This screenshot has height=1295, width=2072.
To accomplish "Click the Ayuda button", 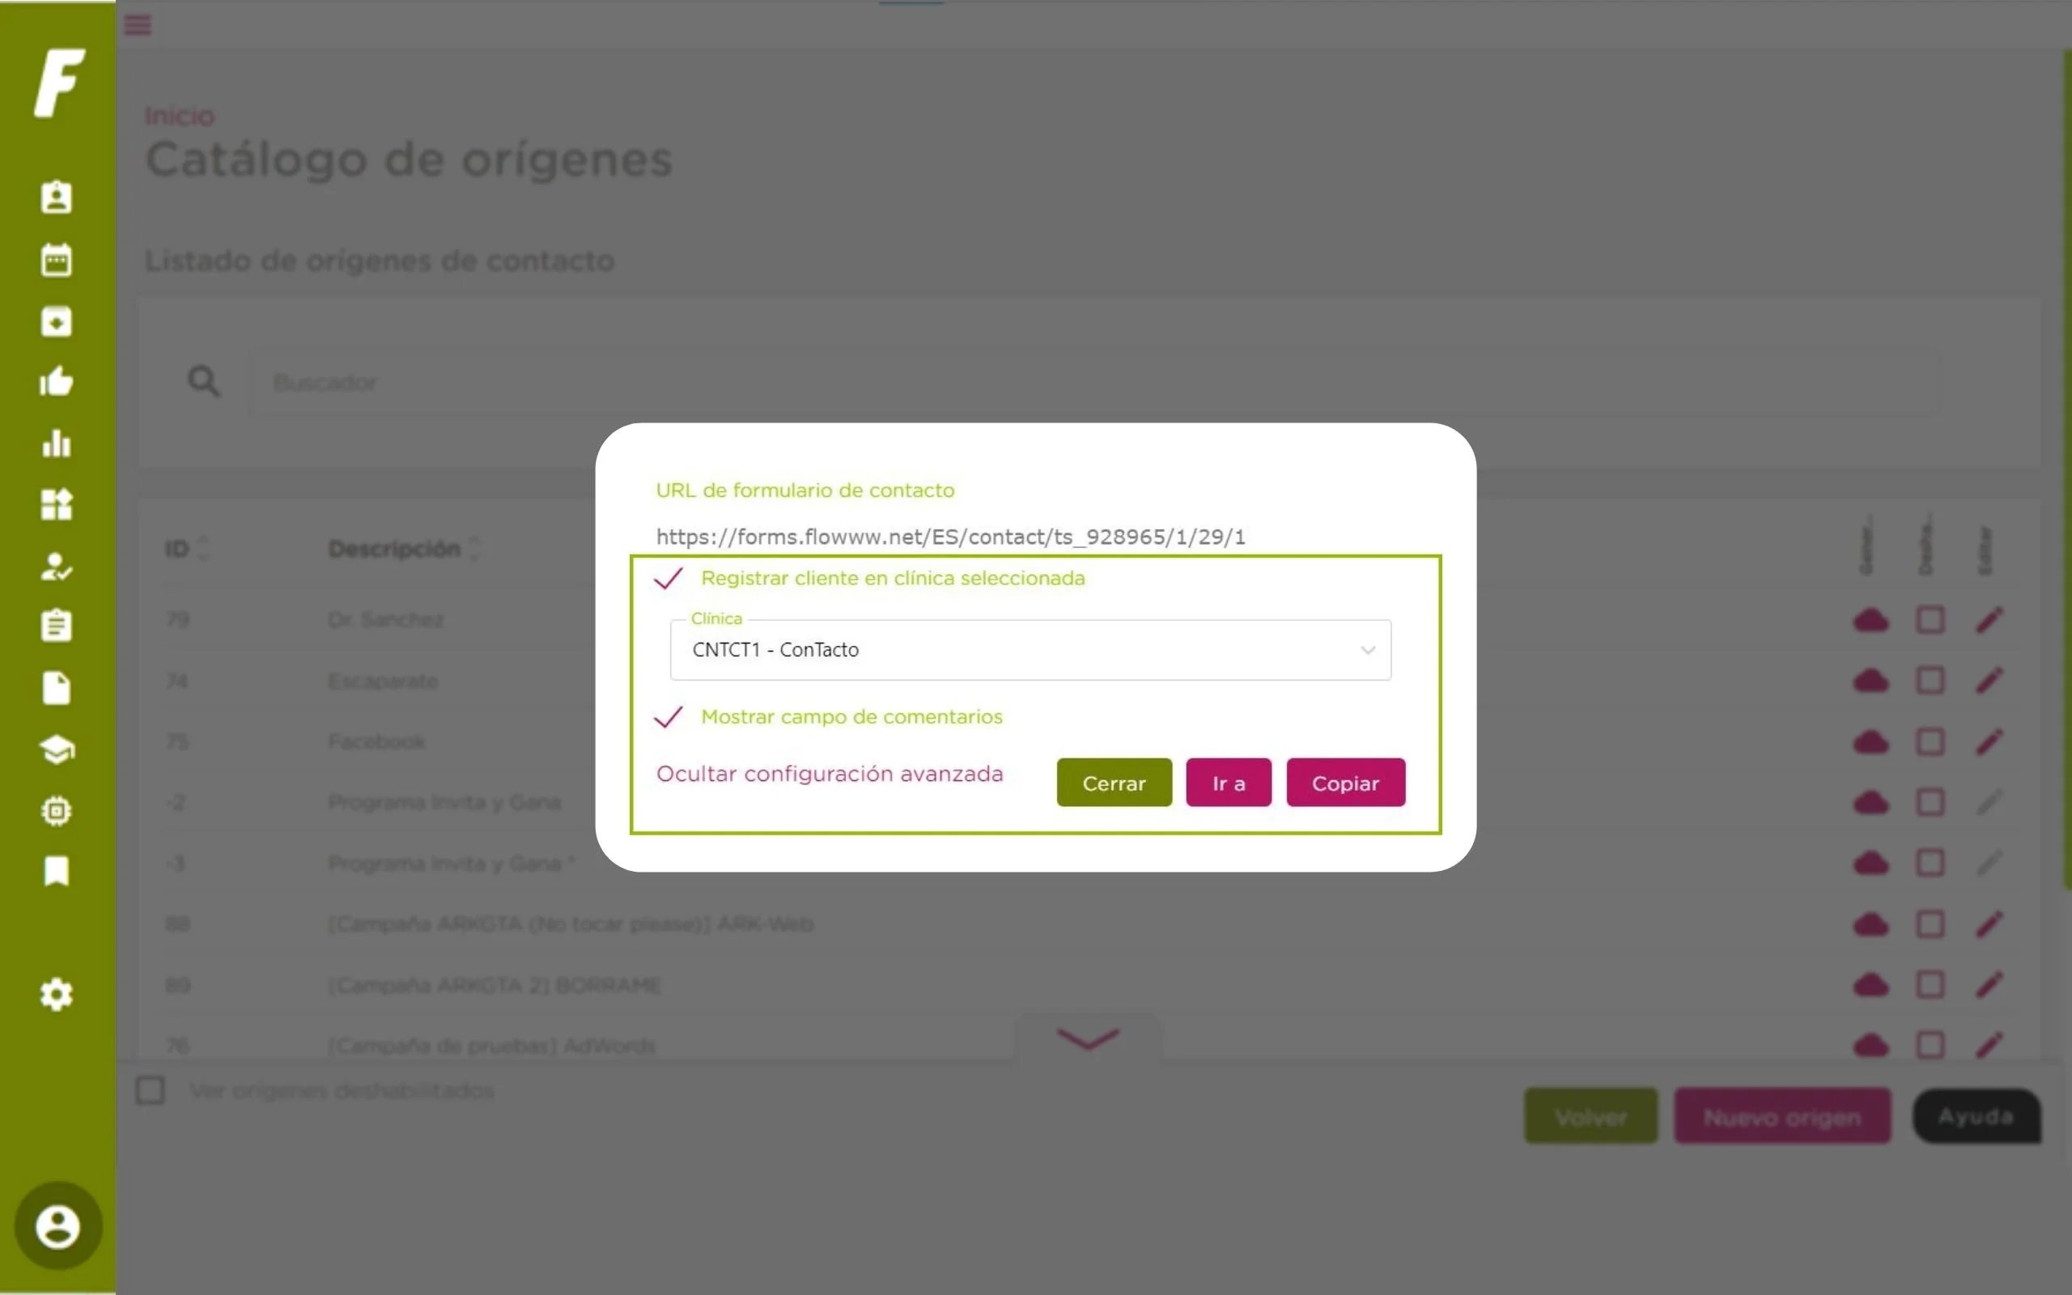I will click(1976, 1117).
